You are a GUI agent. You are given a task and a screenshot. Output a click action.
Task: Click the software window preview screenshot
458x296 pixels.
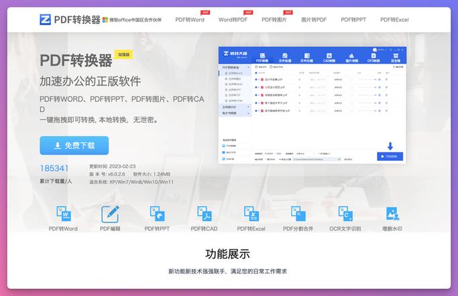click(312, 104)
